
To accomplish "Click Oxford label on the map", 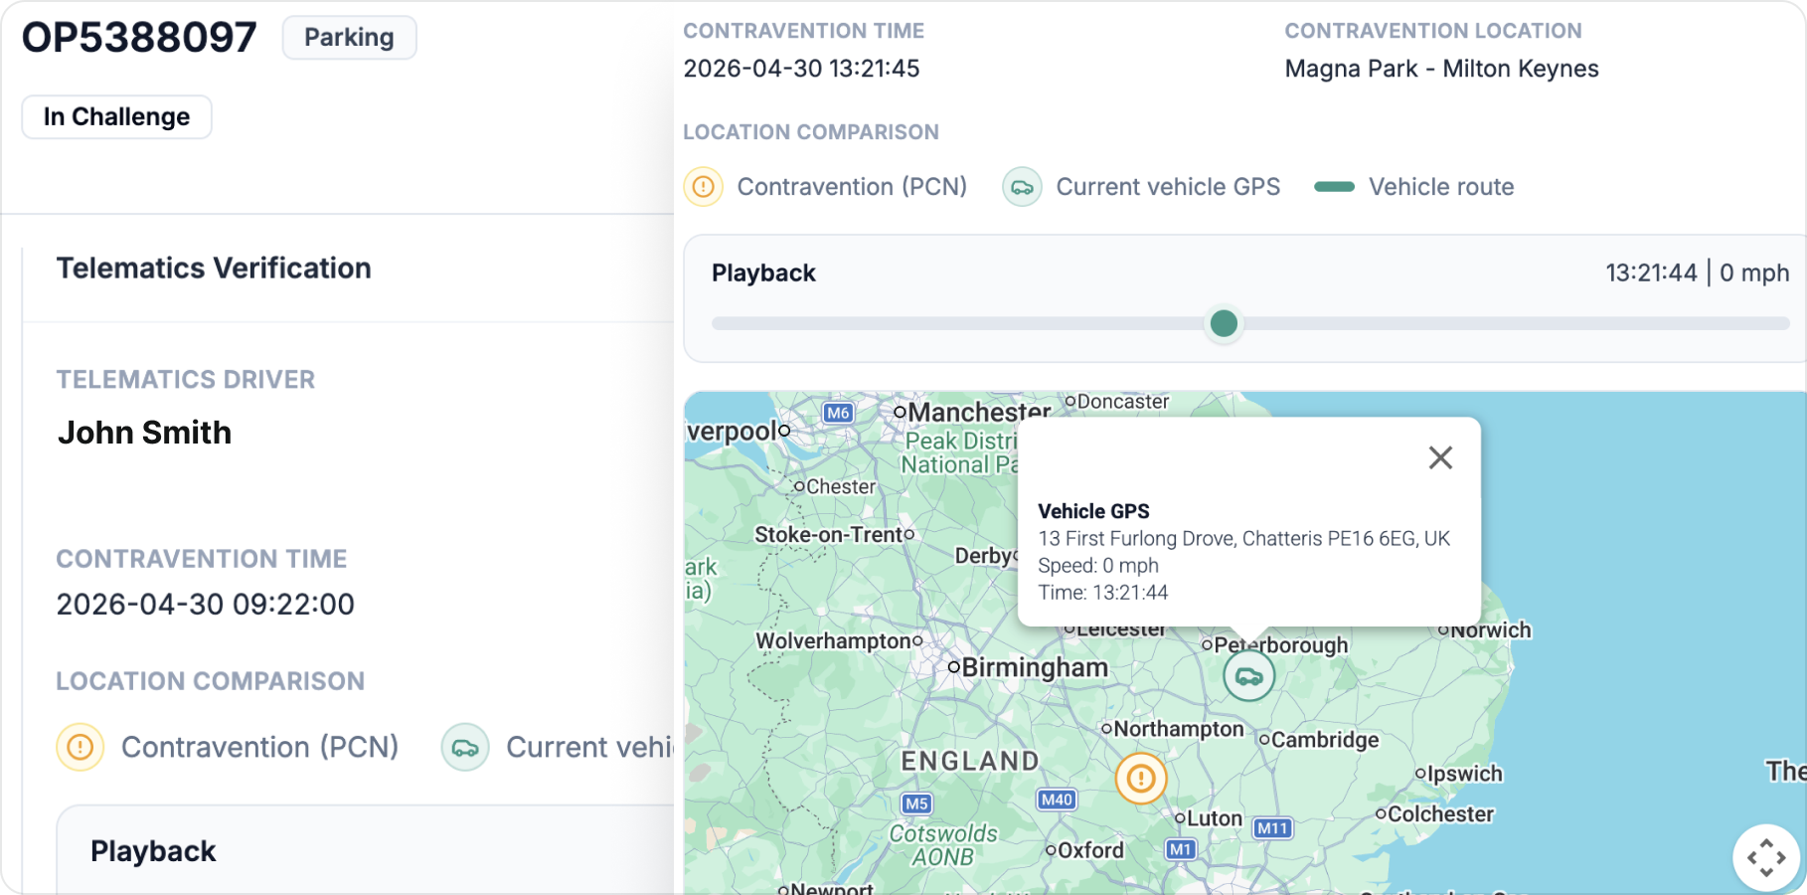I will [x=1090, y=850].
